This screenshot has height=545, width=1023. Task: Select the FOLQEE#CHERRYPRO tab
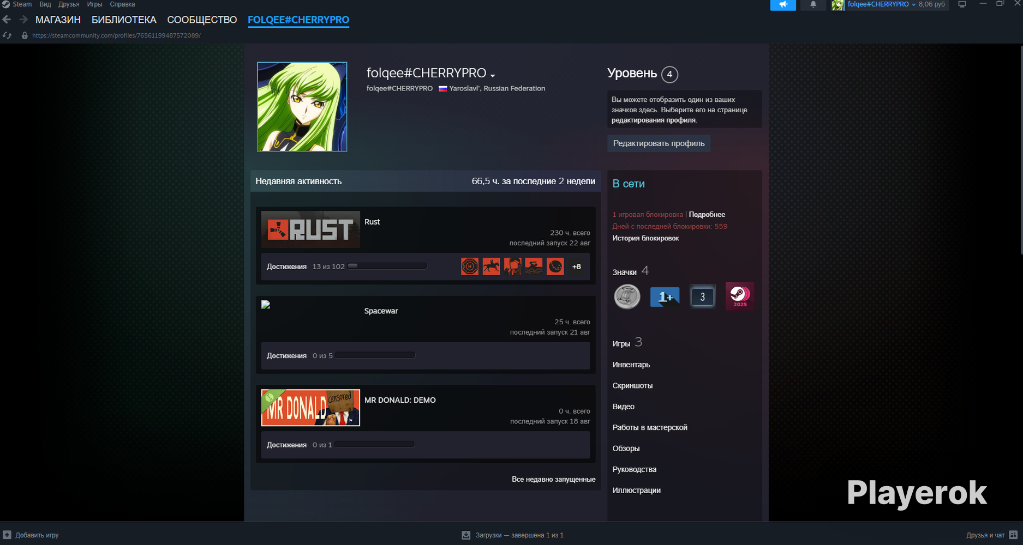click(298, 20)
